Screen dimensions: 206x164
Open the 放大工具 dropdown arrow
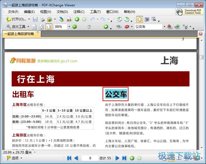[28, 27]
